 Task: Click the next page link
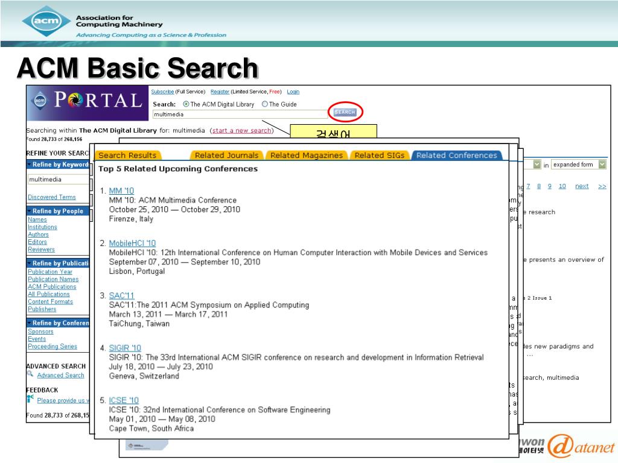tap(582, 186)
